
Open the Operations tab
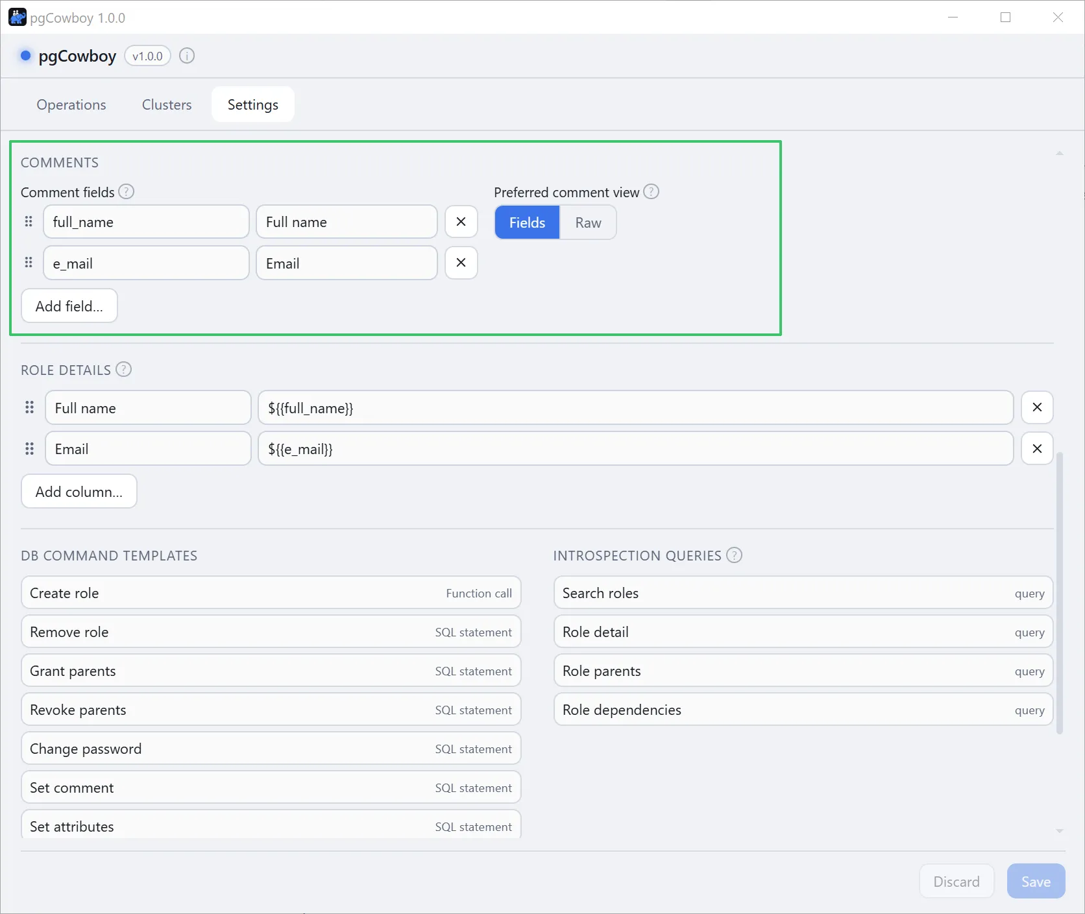point(71,104)
